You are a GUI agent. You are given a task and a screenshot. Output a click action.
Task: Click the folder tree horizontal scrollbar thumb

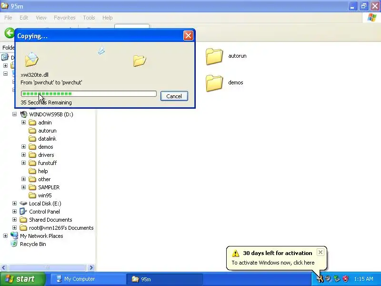click(47, 268)
